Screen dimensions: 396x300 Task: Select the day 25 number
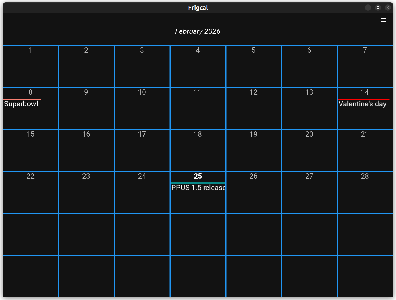tap(198, 176)
